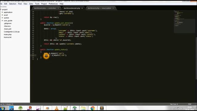Select the application folder label

8,12
